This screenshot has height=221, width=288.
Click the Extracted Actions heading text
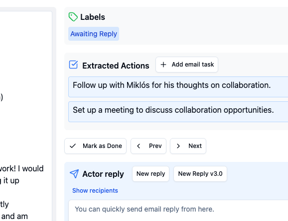point(116,66)
